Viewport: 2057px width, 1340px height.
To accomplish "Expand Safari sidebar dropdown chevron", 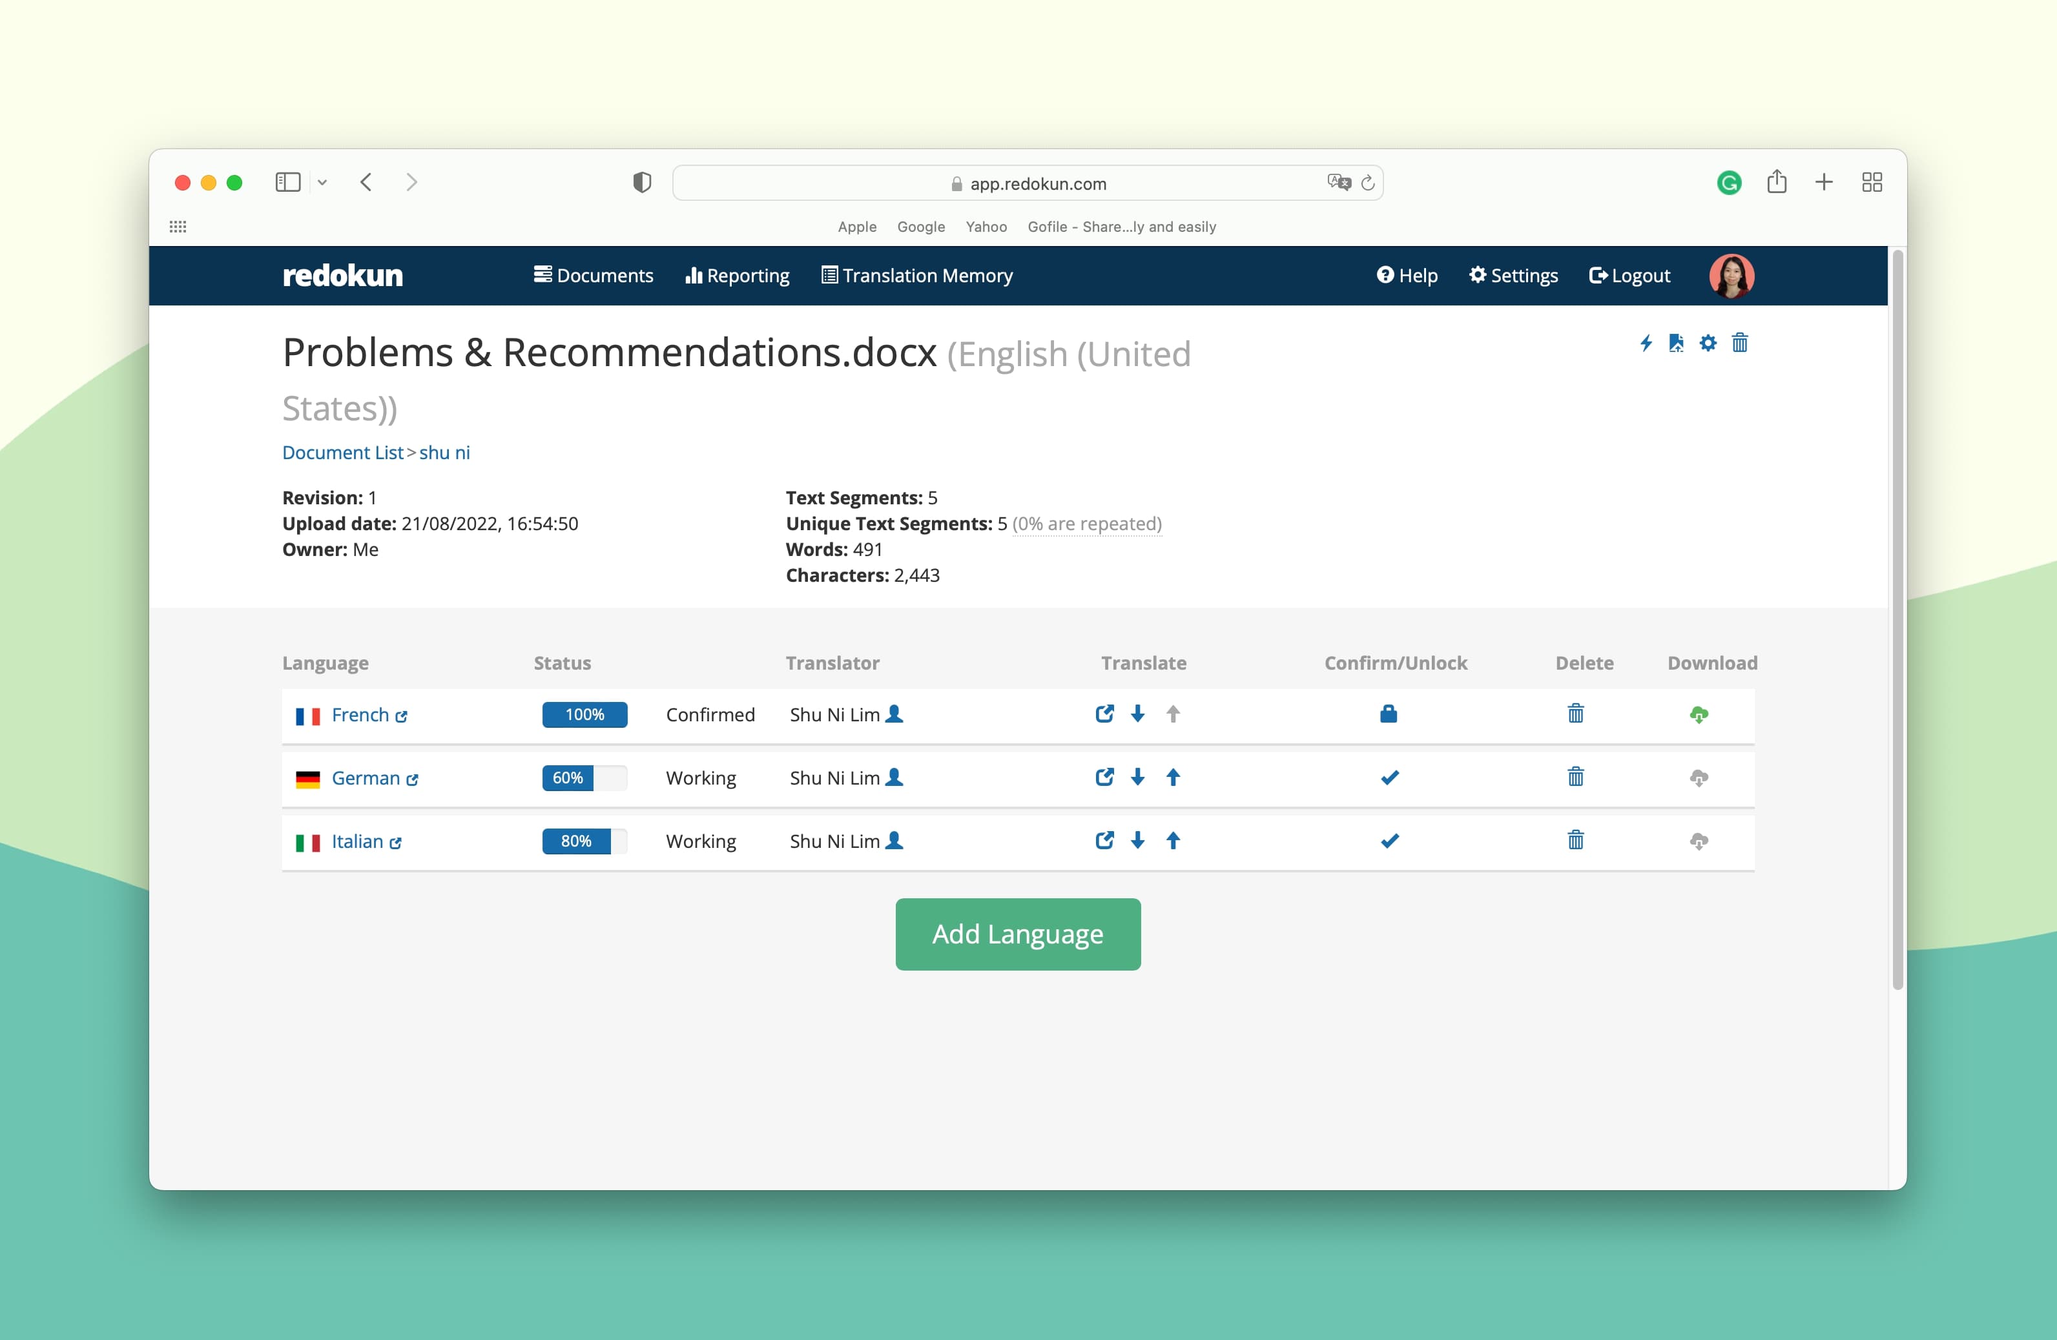I will point(322,182).
